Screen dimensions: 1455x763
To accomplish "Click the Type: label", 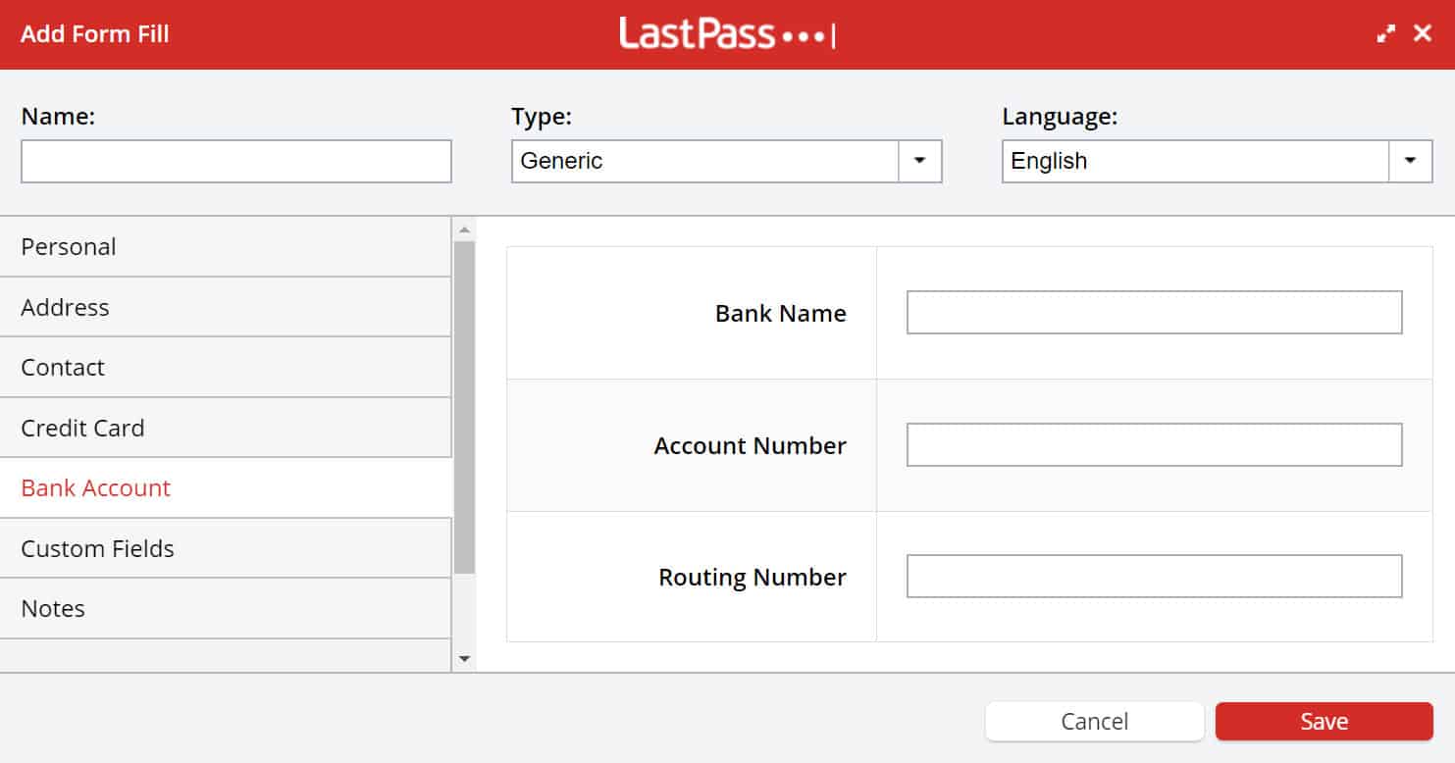I will click(542, 117).
